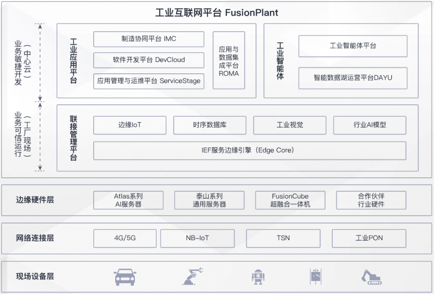Select the NB-IoT box
Screen dimensions: 434x294
198,238
